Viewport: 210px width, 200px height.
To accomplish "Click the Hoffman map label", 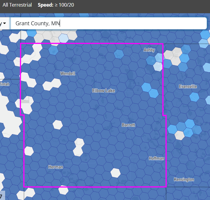I will click(x=156, y=158).
